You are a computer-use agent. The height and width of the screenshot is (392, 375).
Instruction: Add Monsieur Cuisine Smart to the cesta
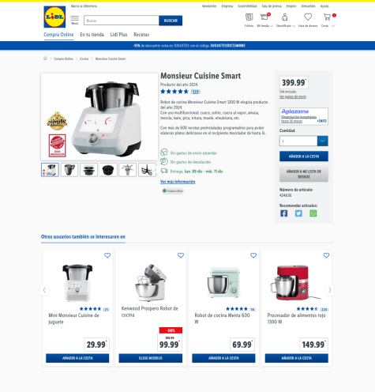[304, 156]
